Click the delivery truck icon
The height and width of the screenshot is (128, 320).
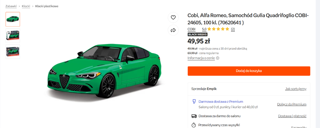[x=194, y=116]
